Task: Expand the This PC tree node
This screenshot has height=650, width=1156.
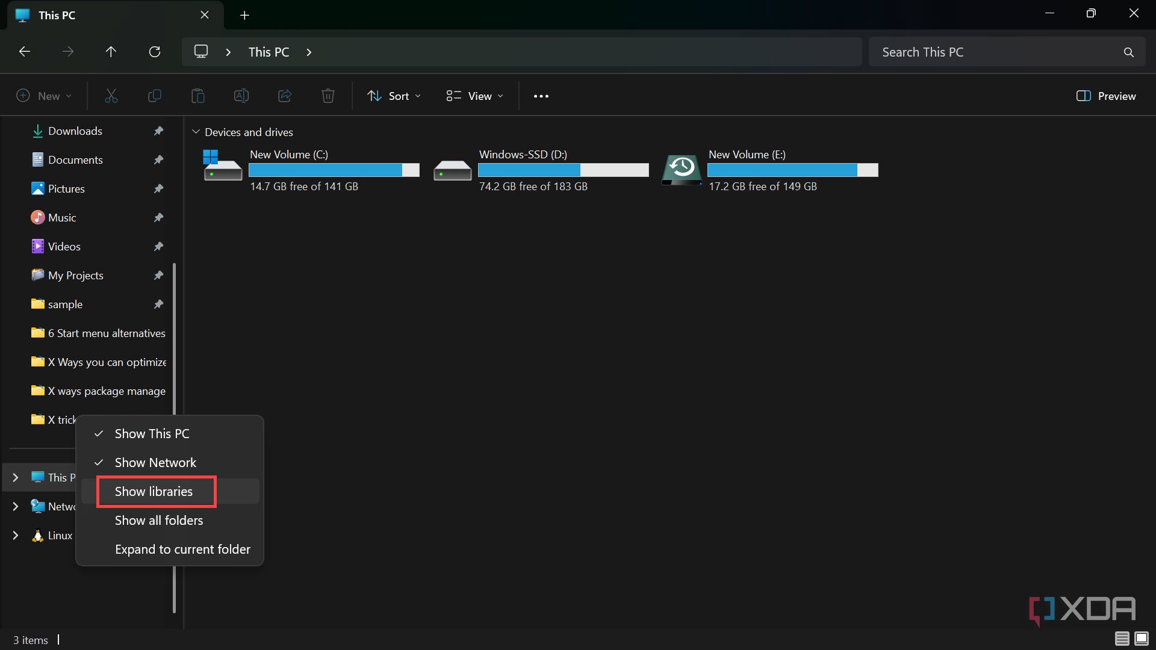Action: click(16, 477)
